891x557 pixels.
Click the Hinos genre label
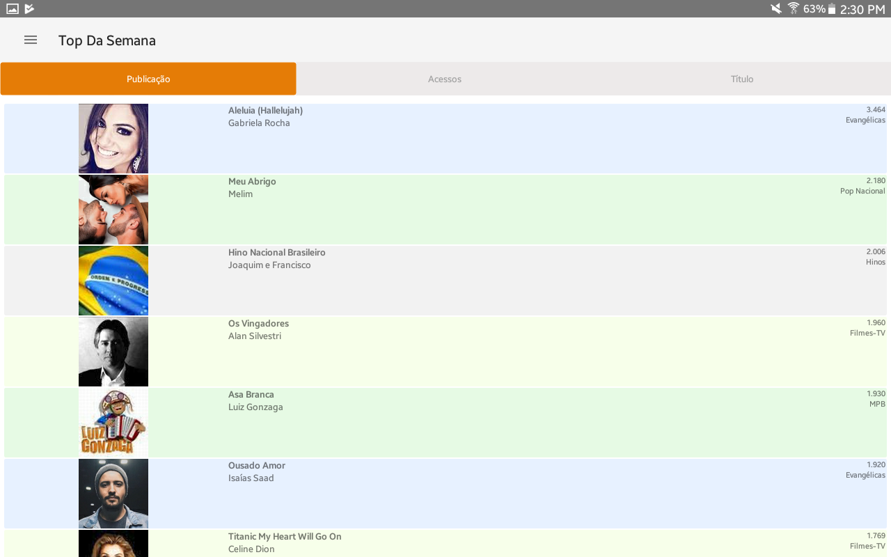pos(876,262)
